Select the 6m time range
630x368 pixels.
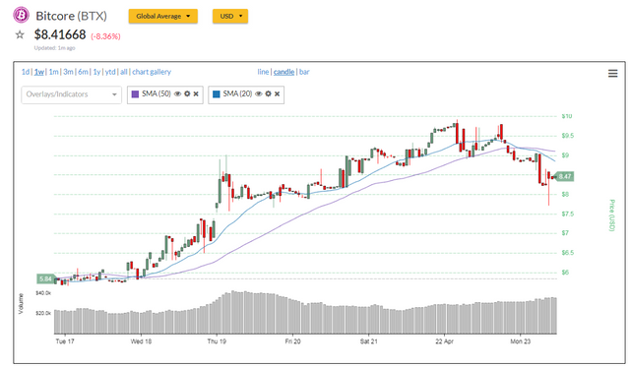pos(83,72)
